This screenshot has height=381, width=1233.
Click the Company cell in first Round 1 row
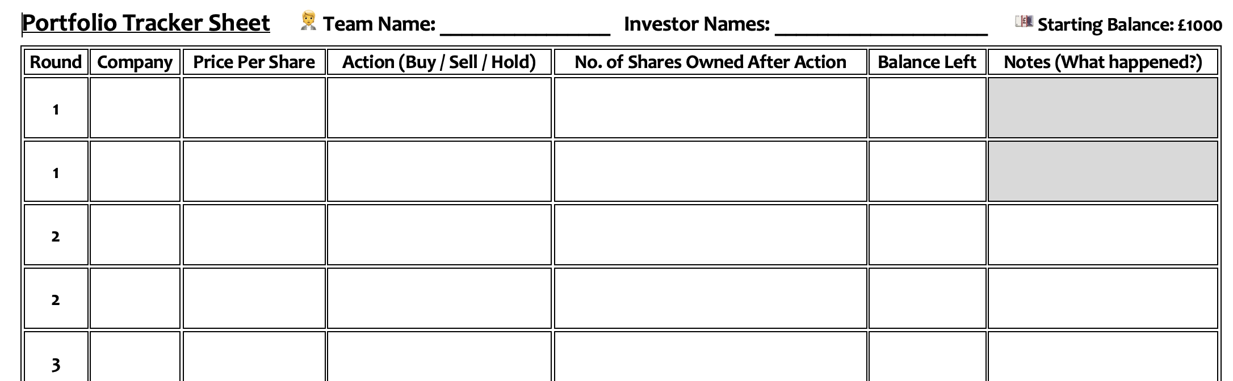135,108
